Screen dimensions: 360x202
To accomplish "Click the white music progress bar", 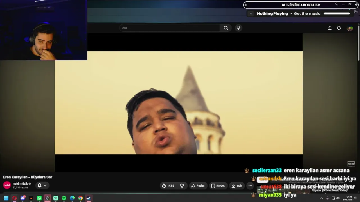I will click(x=337, y=13).
